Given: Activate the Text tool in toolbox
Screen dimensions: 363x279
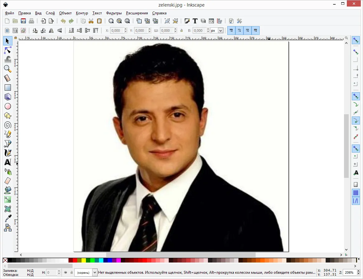Looking at the screenshot, I should point(7,162).
